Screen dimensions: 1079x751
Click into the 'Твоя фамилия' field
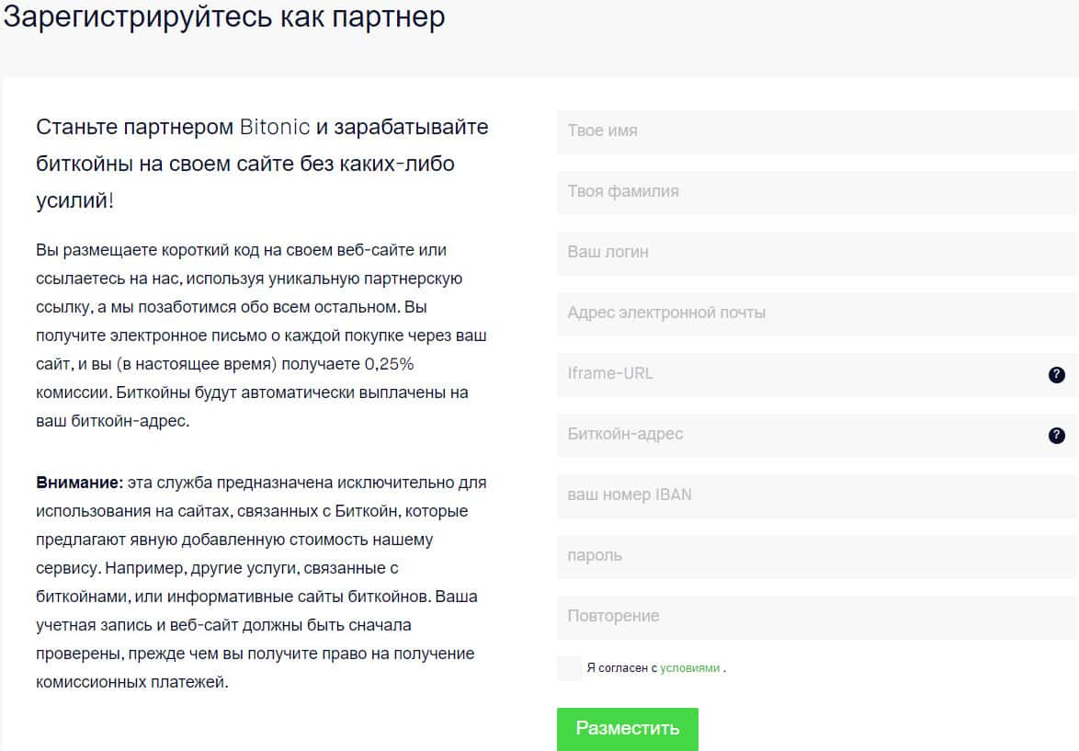point(816,192)
